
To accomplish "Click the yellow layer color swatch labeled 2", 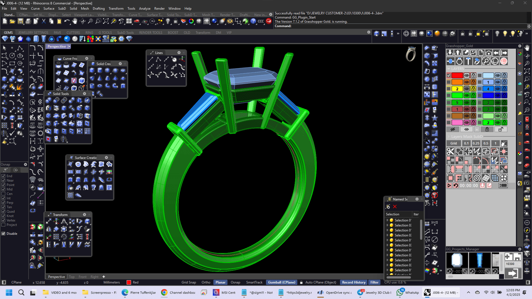I will [x=457, y=89].
